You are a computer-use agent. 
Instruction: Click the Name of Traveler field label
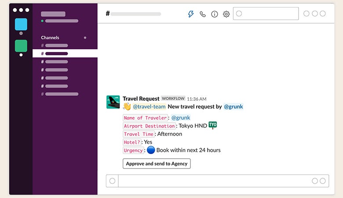point(145,118)
